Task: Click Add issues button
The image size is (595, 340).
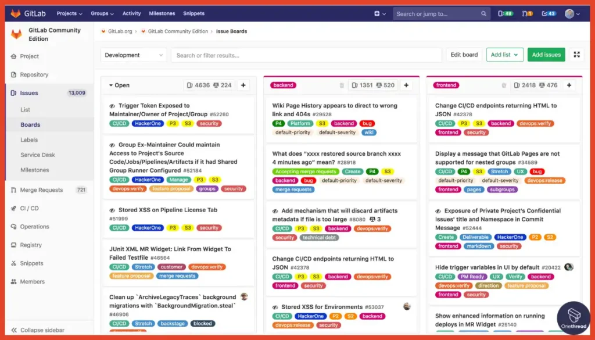Action: point(546,55)
